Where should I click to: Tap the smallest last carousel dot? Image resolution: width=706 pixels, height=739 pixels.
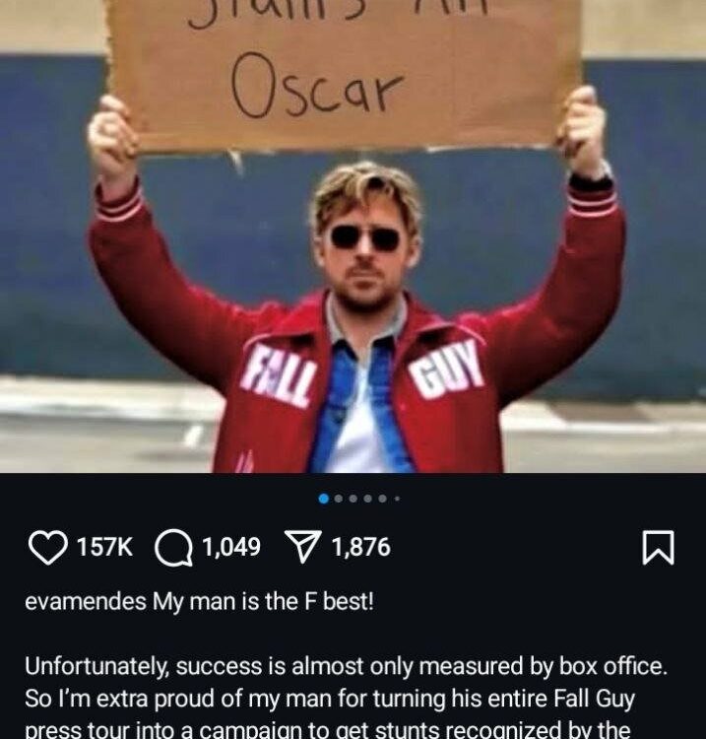pos(398,499)
